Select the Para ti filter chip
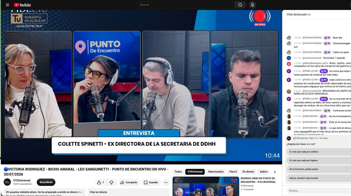 point(233,172)
